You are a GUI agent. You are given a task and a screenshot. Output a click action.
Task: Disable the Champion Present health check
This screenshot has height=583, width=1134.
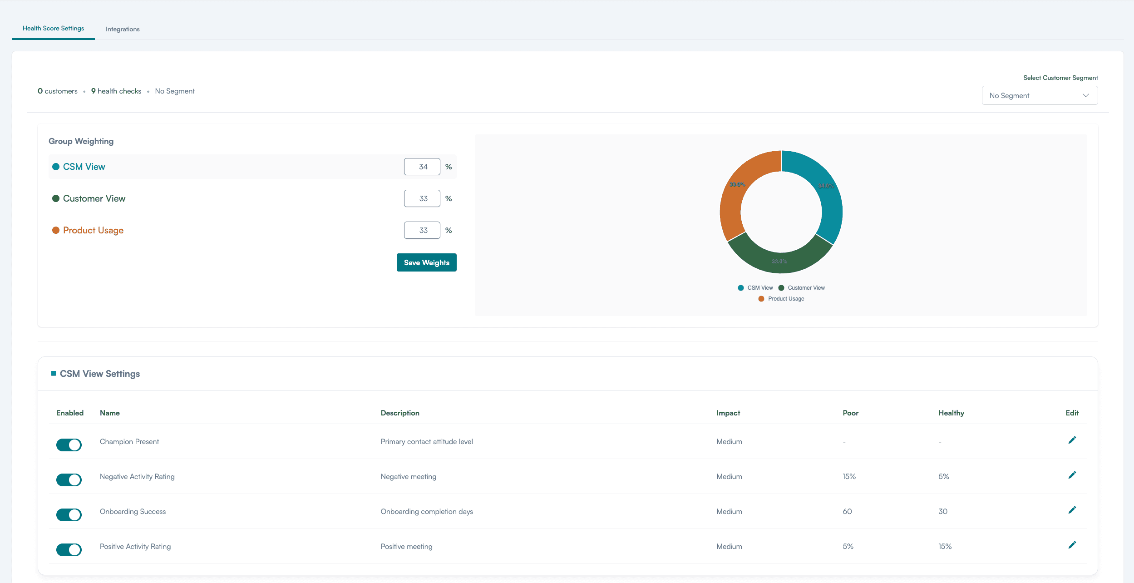click(69, 445)
